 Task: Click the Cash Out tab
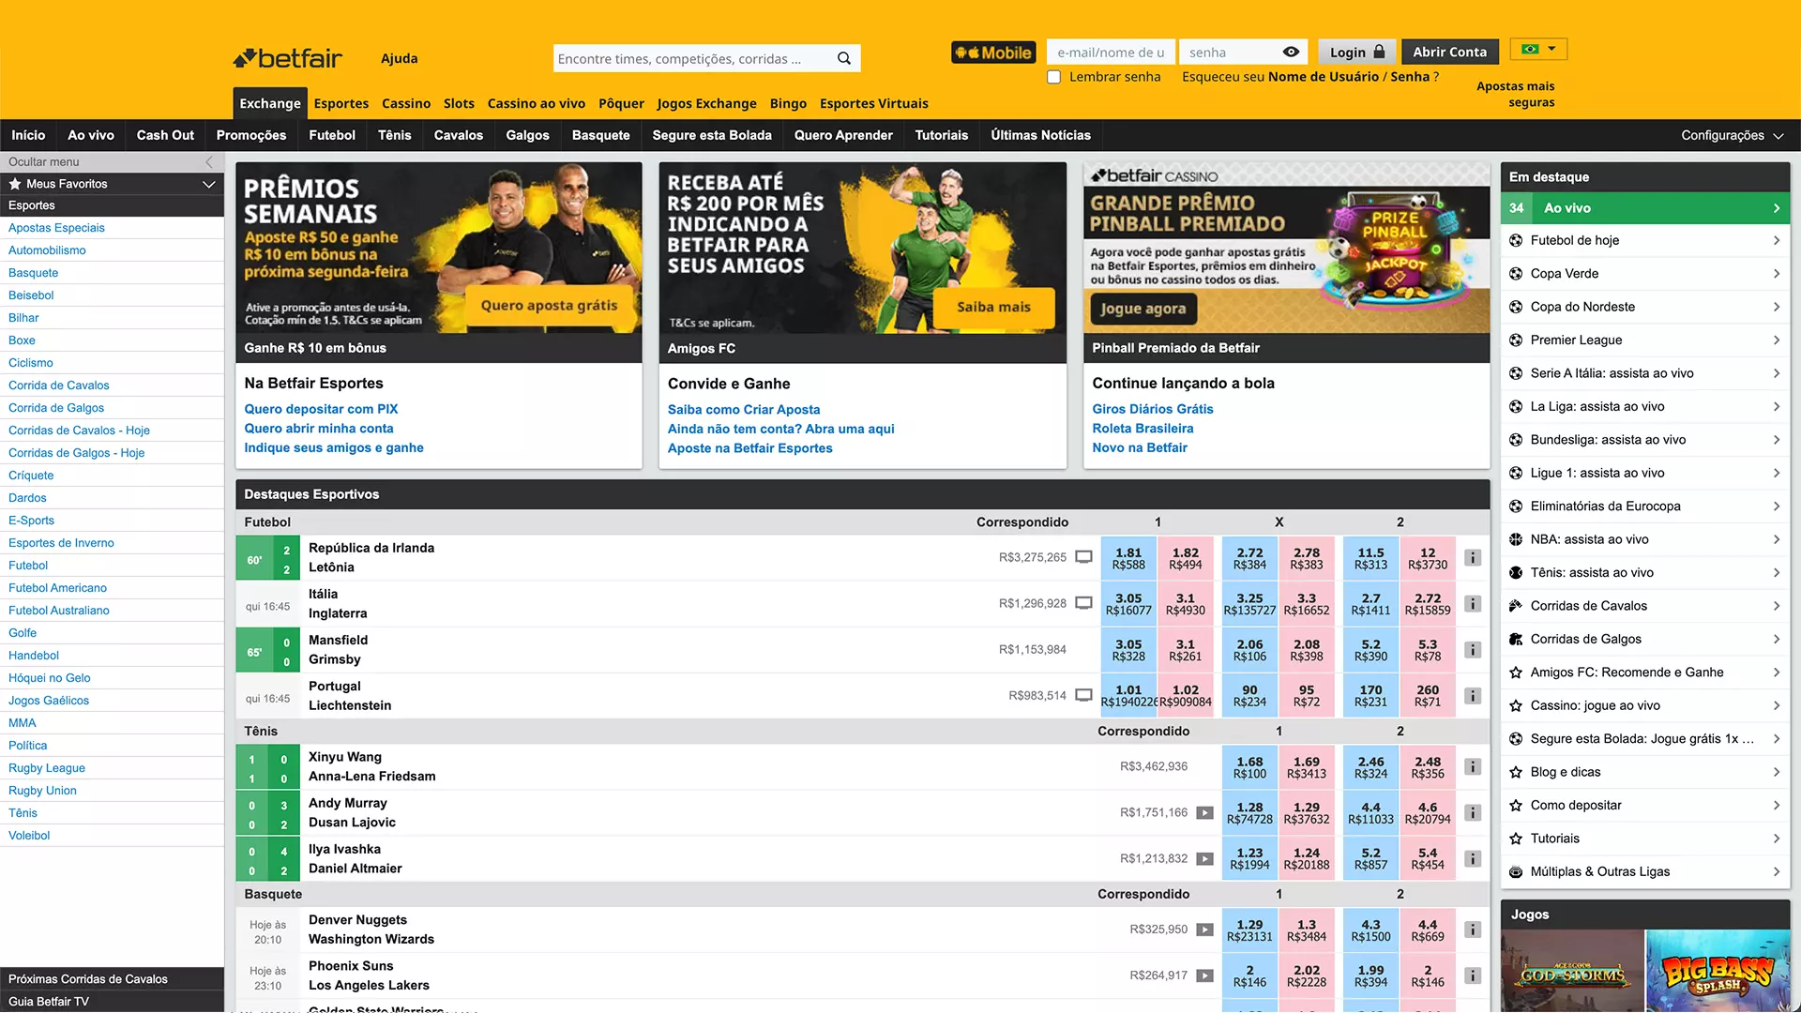pyautogui.click(x=164, y=135)
